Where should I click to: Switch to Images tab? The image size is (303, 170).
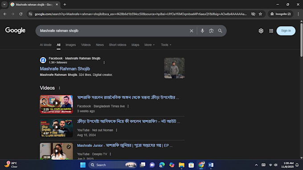click(70, 45)
